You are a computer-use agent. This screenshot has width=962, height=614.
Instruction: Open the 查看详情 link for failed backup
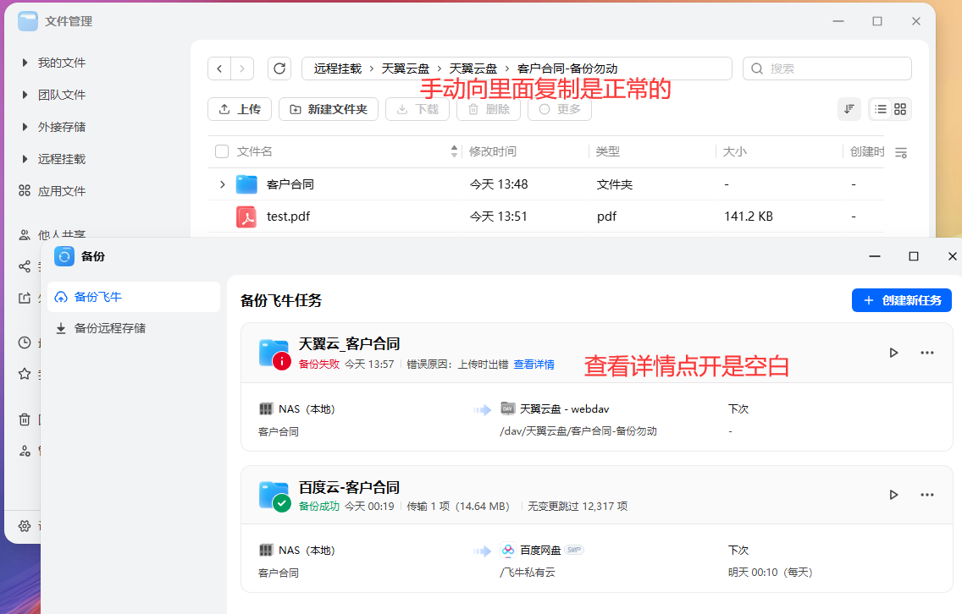[534, 365]
